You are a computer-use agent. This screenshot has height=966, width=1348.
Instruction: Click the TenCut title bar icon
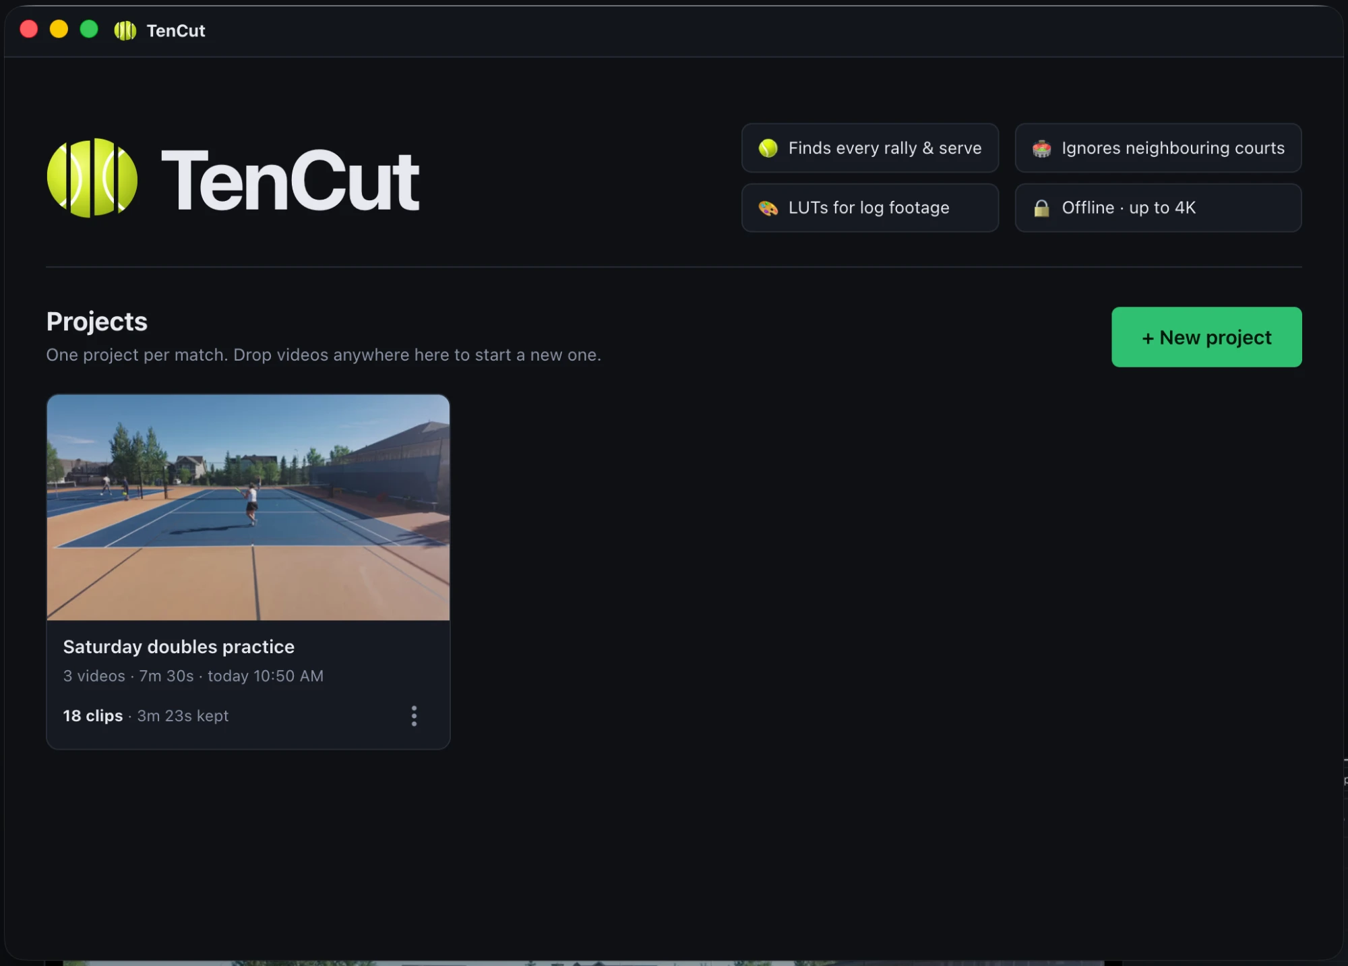pos(125,30)
